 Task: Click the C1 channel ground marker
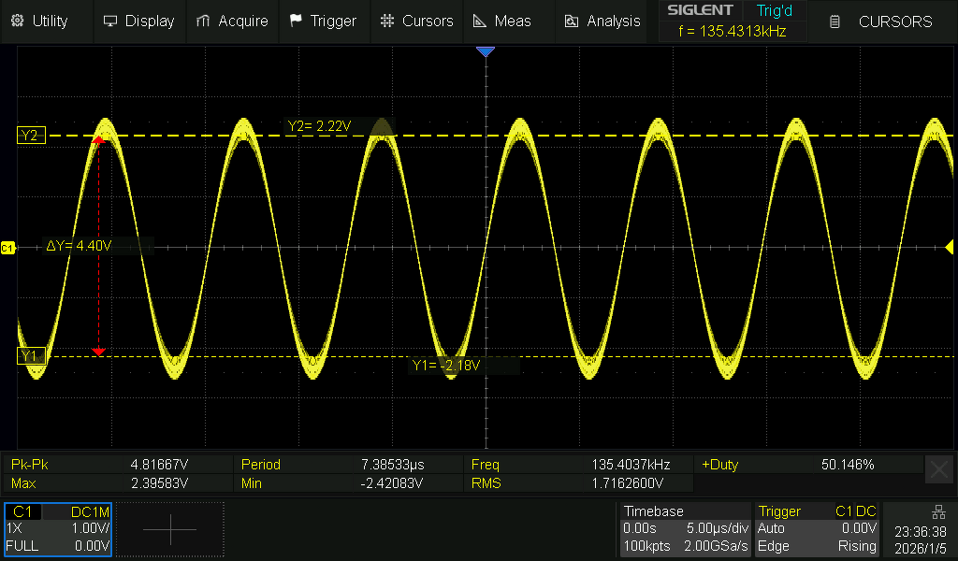tap(7, 248)
